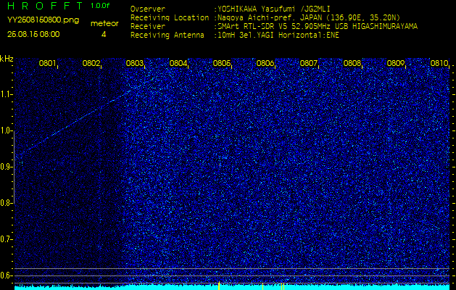Image resolution: width=456 pixels, height=290 pixels.
Task: Click the Receiver field label
Action: (x=148, y=27)
